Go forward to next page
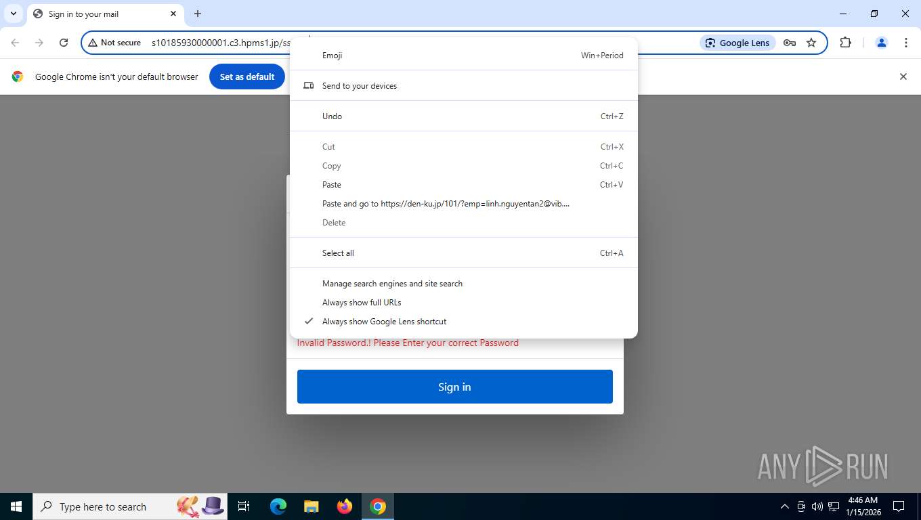This screenshot has height=520, width=921. pos(39,43)
